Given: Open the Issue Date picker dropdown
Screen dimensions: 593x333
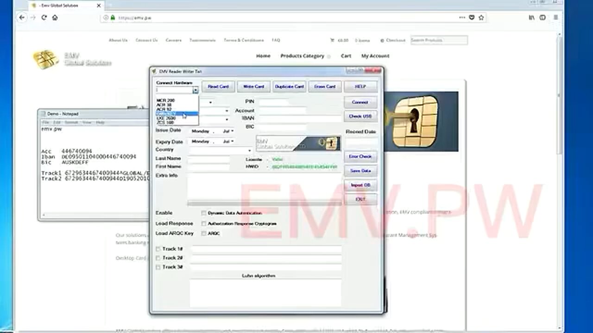Looking at the screenshot, I should point(232,131).
